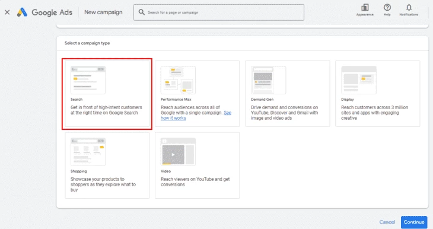Click 'Reach customers across 3 million sites' text
The height and width of the screenshot is (229, 433).
point(374,113)
